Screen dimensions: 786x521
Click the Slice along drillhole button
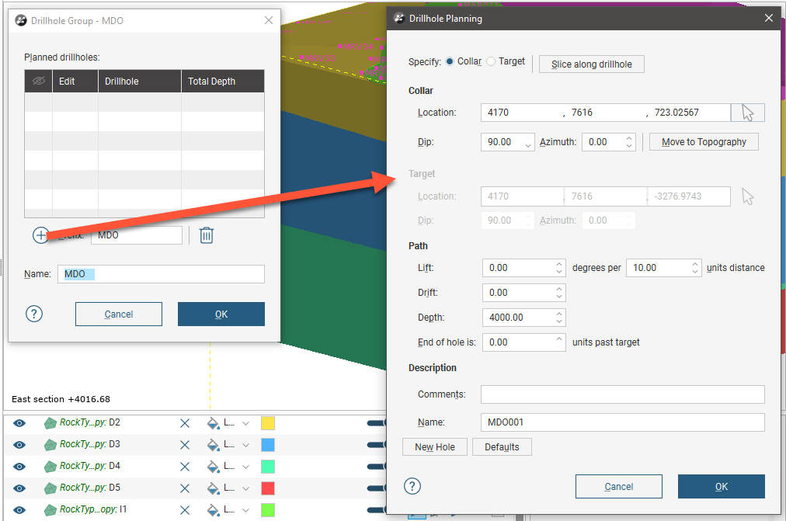pyautogui.click(x=591, y=64)
